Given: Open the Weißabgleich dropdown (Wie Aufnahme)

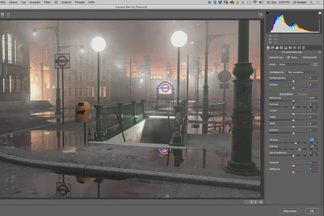Looking at the screenshot, I should tap(302, 72).
